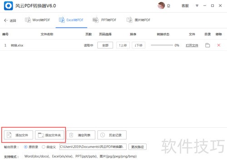Click the 页码选择 column header
This screenshot has width=227, height=163.
pyautogui.click(x=105, y=34)
